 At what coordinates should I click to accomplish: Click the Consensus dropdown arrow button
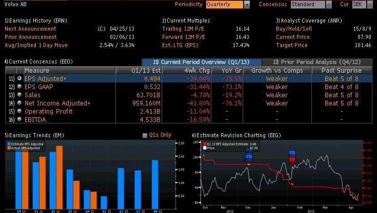(329, 5)
